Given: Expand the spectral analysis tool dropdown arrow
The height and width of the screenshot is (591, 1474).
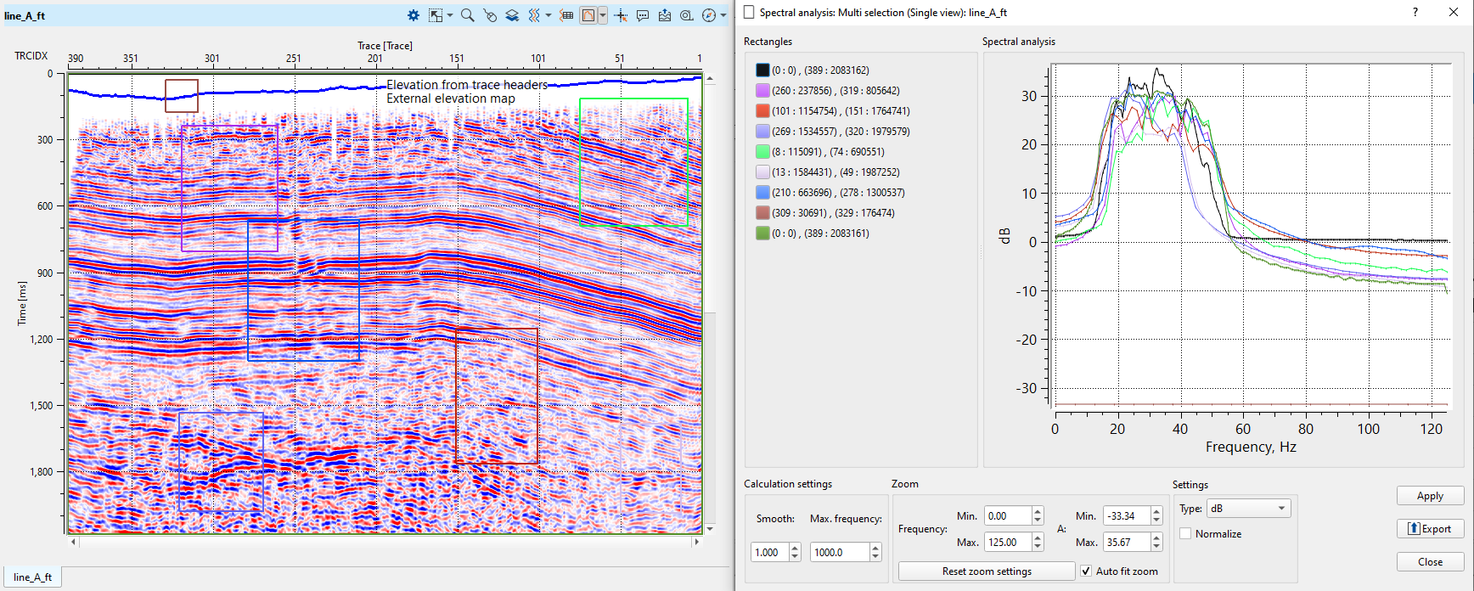Looking at the screenshot, I should coord(603,15).
